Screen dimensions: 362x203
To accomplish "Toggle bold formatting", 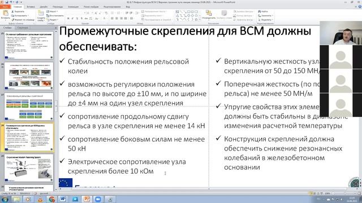I will tap(68, 19).
